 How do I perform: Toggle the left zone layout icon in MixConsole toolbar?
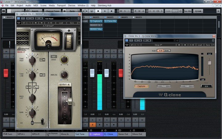click(x=4, y=11)
